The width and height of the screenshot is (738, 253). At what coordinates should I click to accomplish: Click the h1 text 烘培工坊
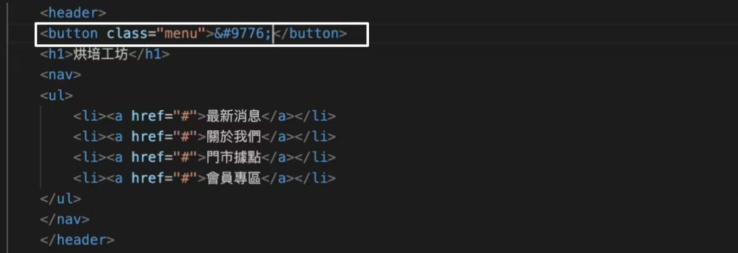click(100, 55)
